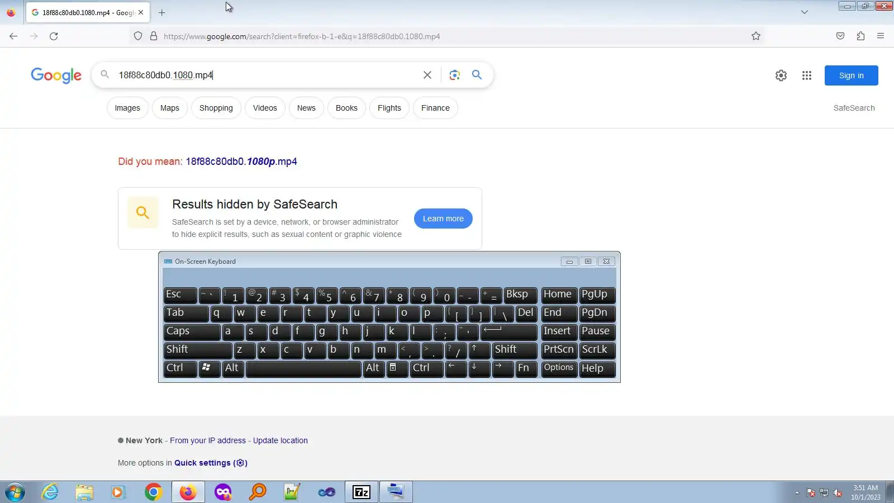Viewport: 894px width, 503px height.
Task: Reload the current page
Action: pyautogui.click(x=54, y=36)
